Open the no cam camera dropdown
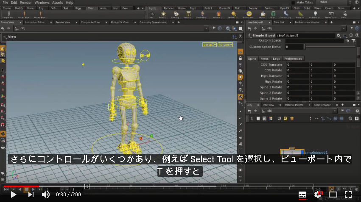The image size is (361, 203). point(225,44)
